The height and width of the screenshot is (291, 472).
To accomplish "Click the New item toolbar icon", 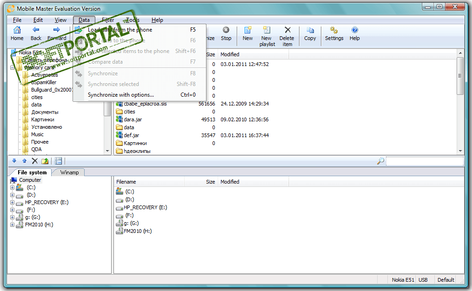I will coord(247,30).
